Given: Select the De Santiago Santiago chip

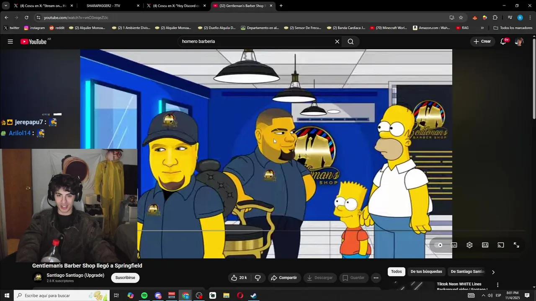Looking at the screenshot, I should coord(467,272).
